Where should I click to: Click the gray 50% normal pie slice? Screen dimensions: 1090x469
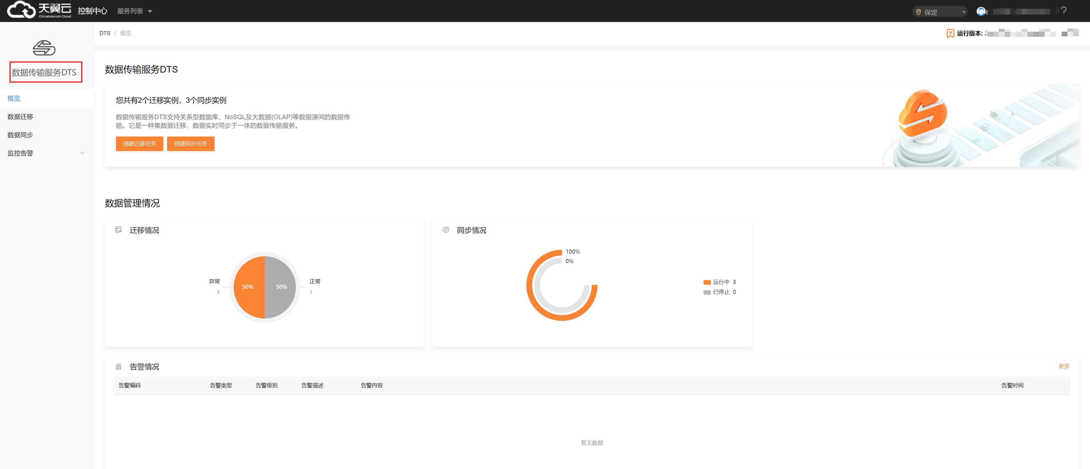[281, 287]
